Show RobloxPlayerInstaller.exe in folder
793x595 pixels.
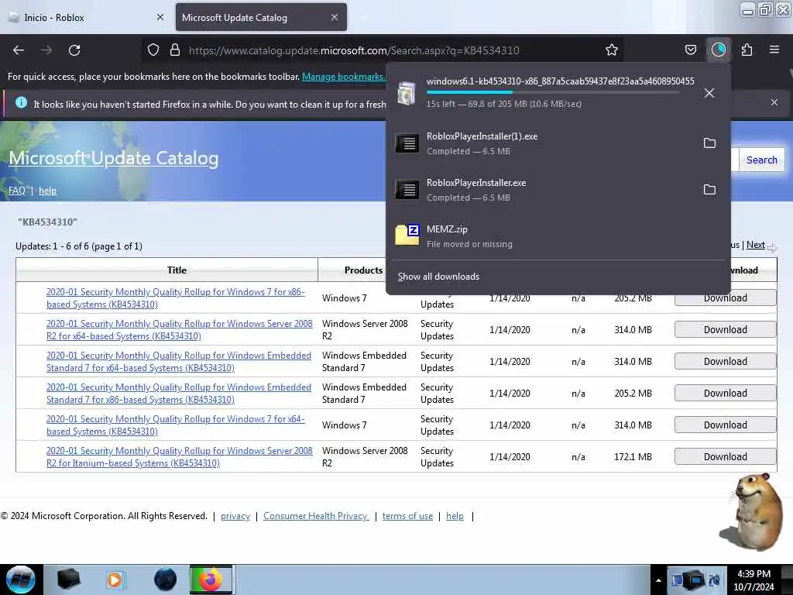[x=709, y=190]
